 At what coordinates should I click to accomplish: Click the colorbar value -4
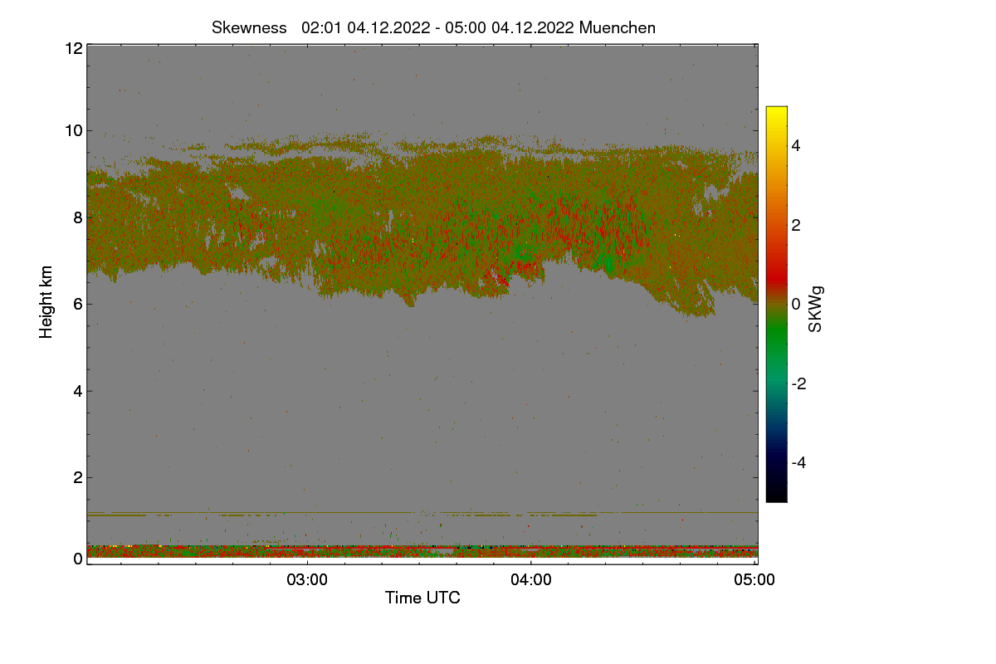[x=798, y=462]
